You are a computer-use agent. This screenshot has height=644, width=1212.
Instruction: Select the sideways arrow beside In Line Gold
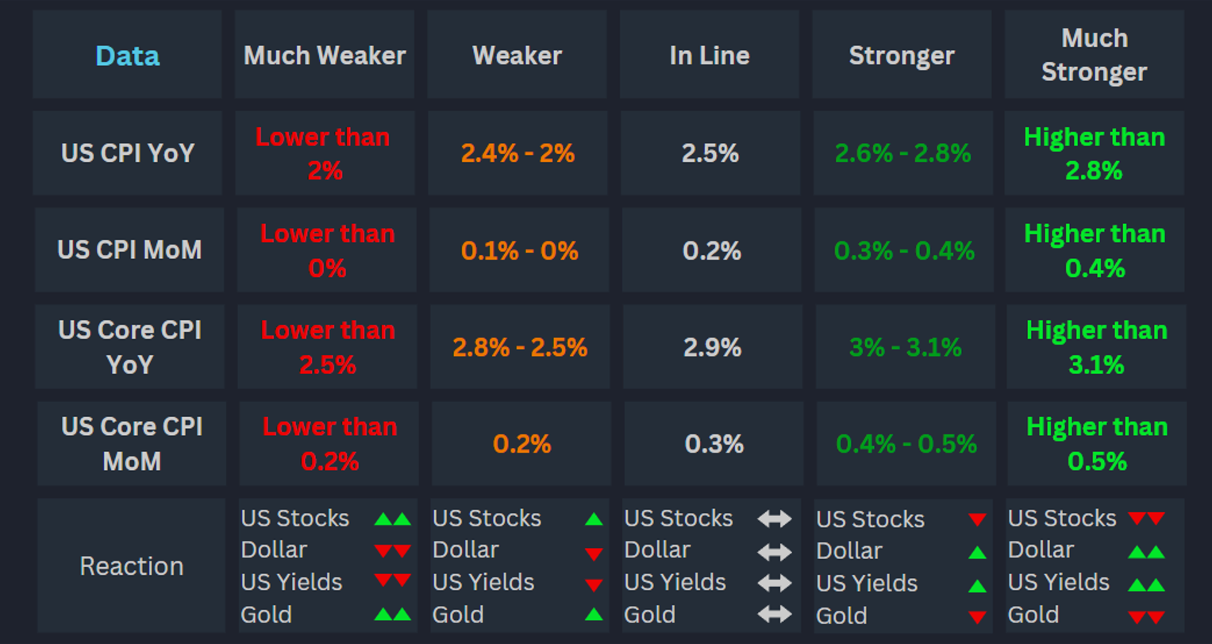click(774, 614)
